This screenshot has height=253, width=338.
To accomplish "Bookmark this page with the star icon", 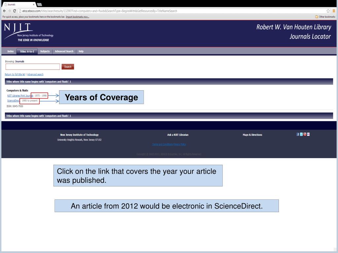I will (x=328, y=11).
